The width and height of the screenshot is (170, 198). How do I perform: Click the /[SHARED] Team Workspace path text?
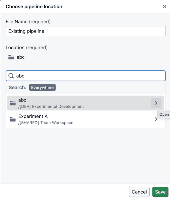point(46,122)
